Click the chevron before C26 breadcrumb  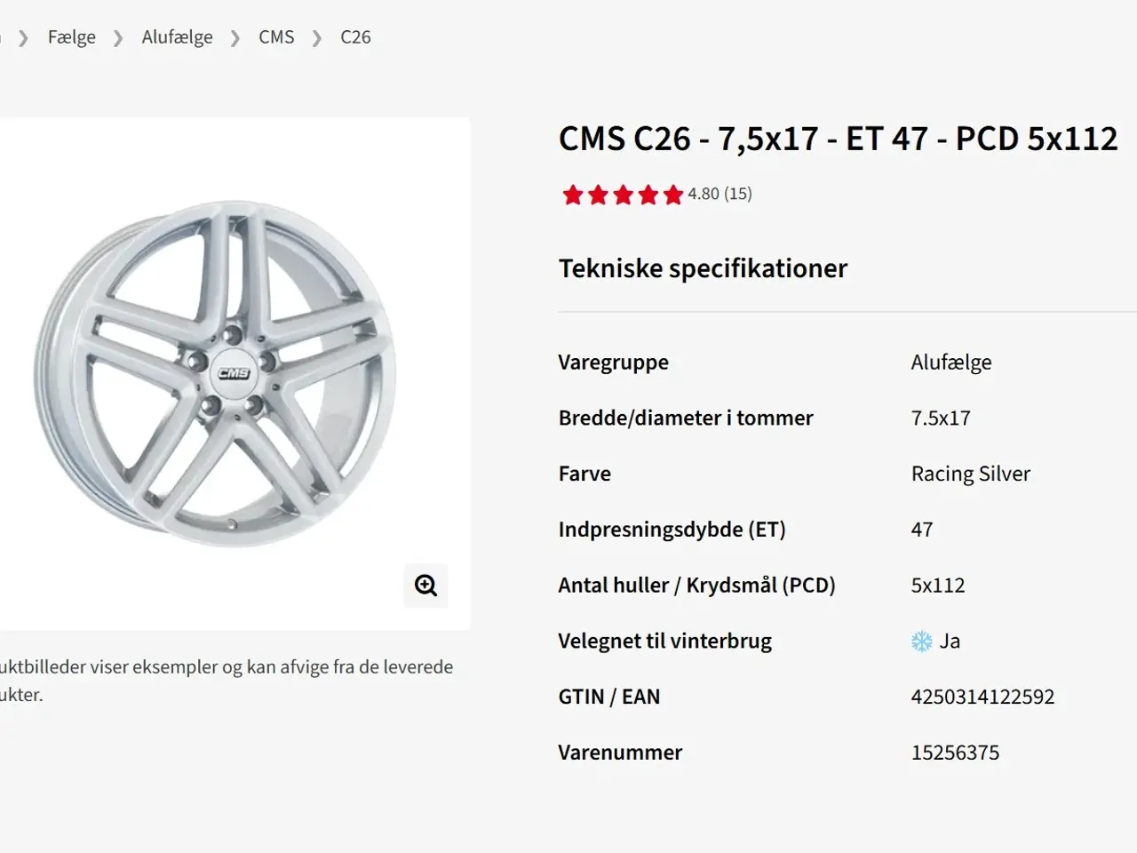(317, 38)
